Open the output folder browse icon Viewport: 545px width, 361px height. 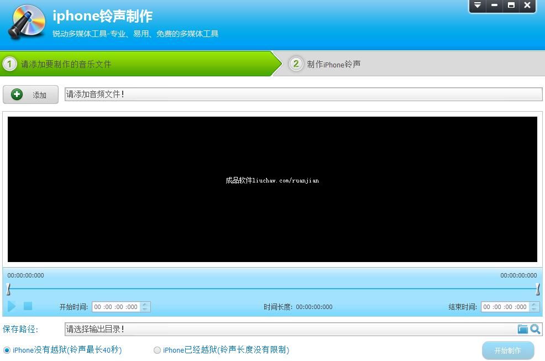522,329
